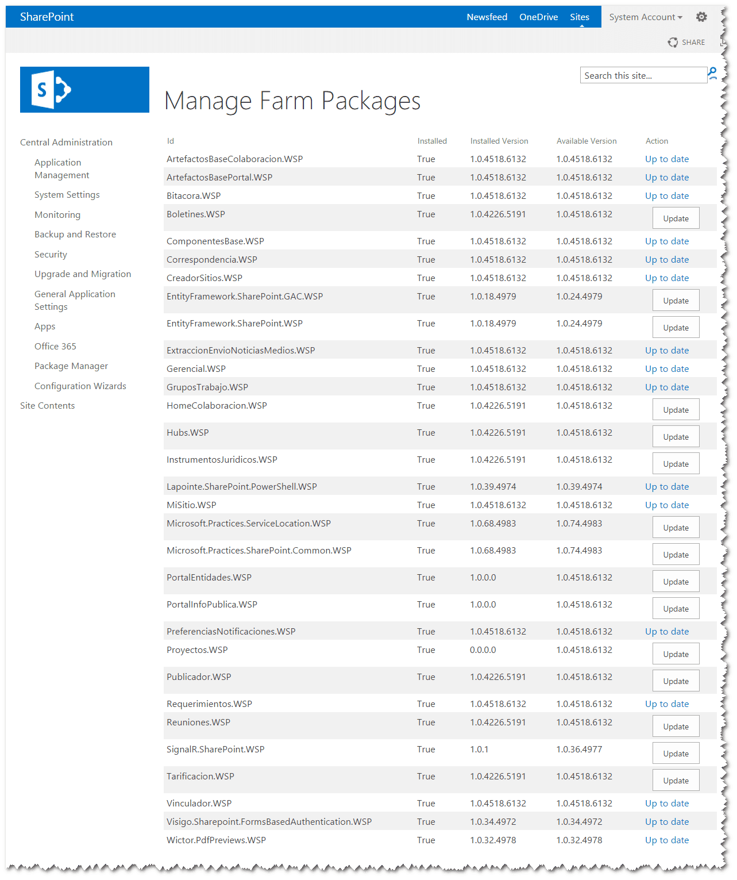Screen dimensions: 737x880
Task: Go to Sites in top bar
Action: coord(580,17)
